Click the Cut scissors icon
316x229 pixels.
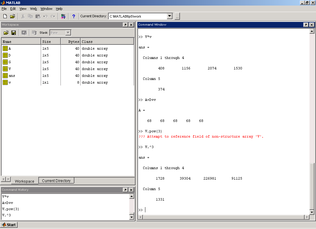23,16
